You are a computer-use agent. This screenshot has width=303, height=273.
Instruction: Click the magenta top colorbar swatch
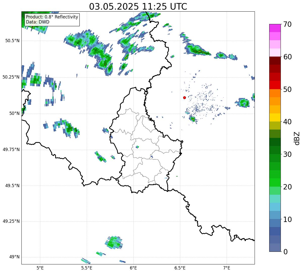[275, 28]
